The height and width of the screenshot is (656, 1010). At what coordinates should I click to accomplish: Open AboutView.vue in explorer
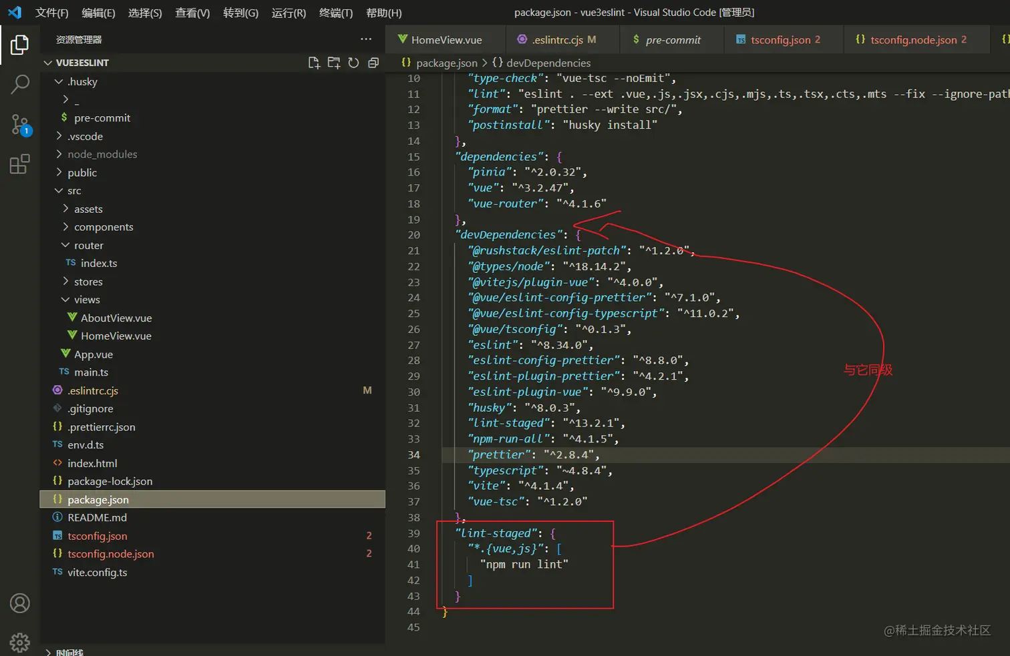[212, 318]
